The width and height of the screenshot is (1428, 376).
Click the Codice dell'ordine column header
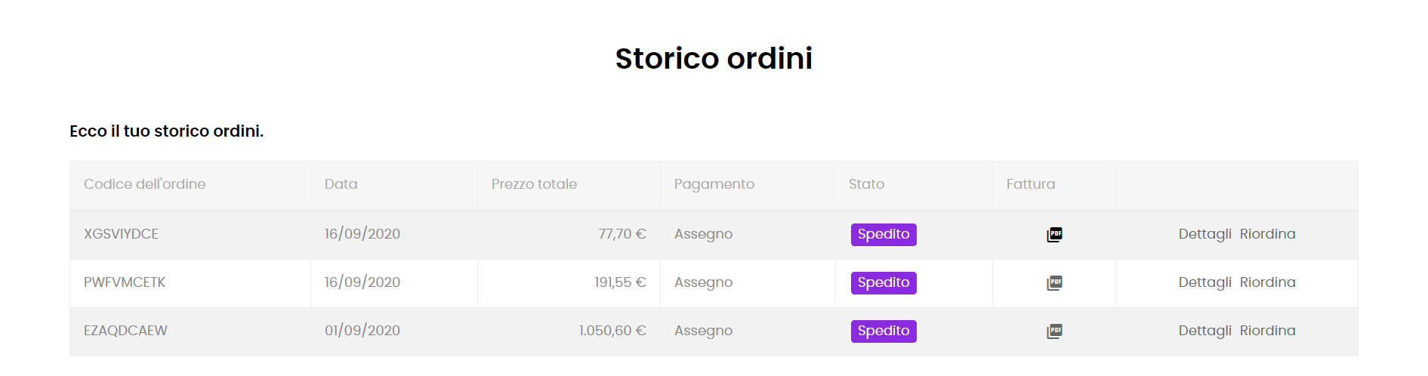tap(144, 184)
